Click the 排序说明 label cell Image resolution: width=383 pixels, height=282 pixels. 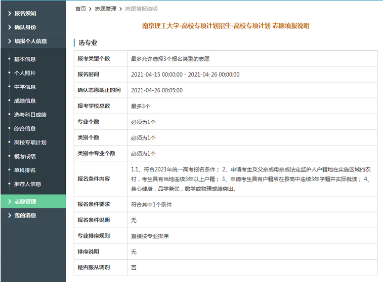[101, 252]
